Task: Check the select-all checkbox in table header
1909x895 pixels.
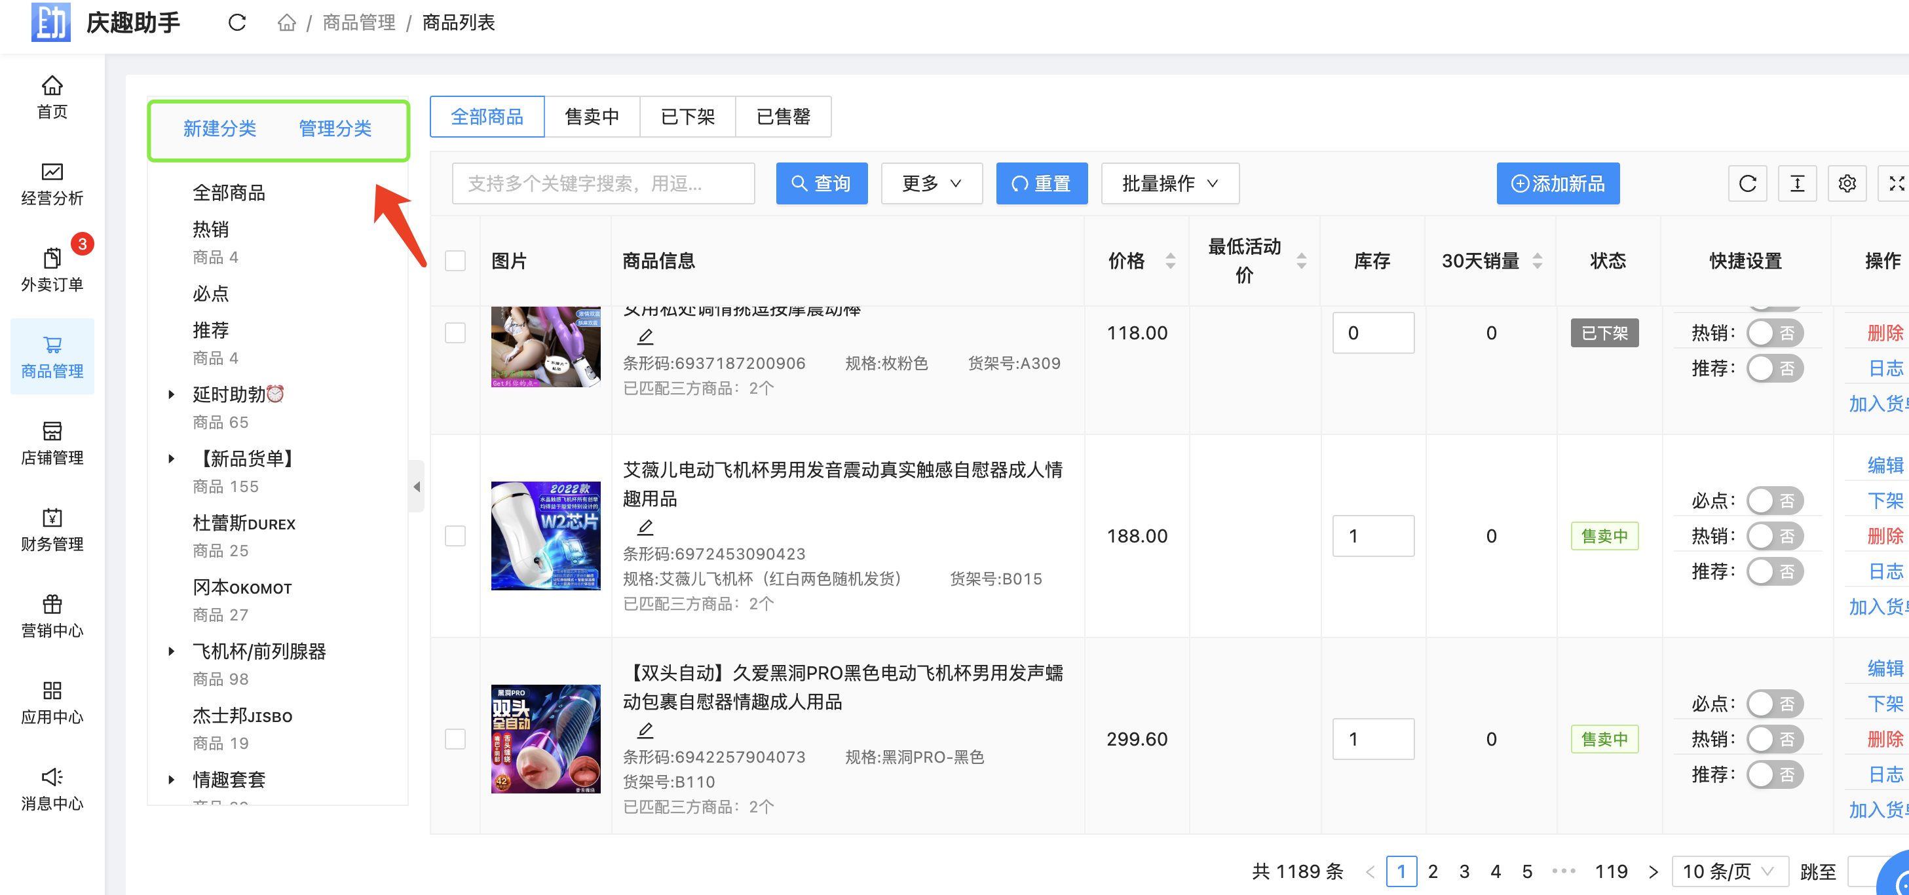Action: (455, 261)
